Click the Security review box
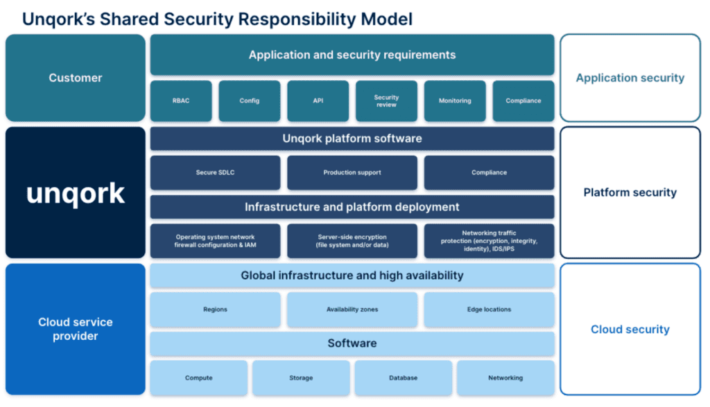This screenshot has width=710, height=407. (x=386, y=101)
